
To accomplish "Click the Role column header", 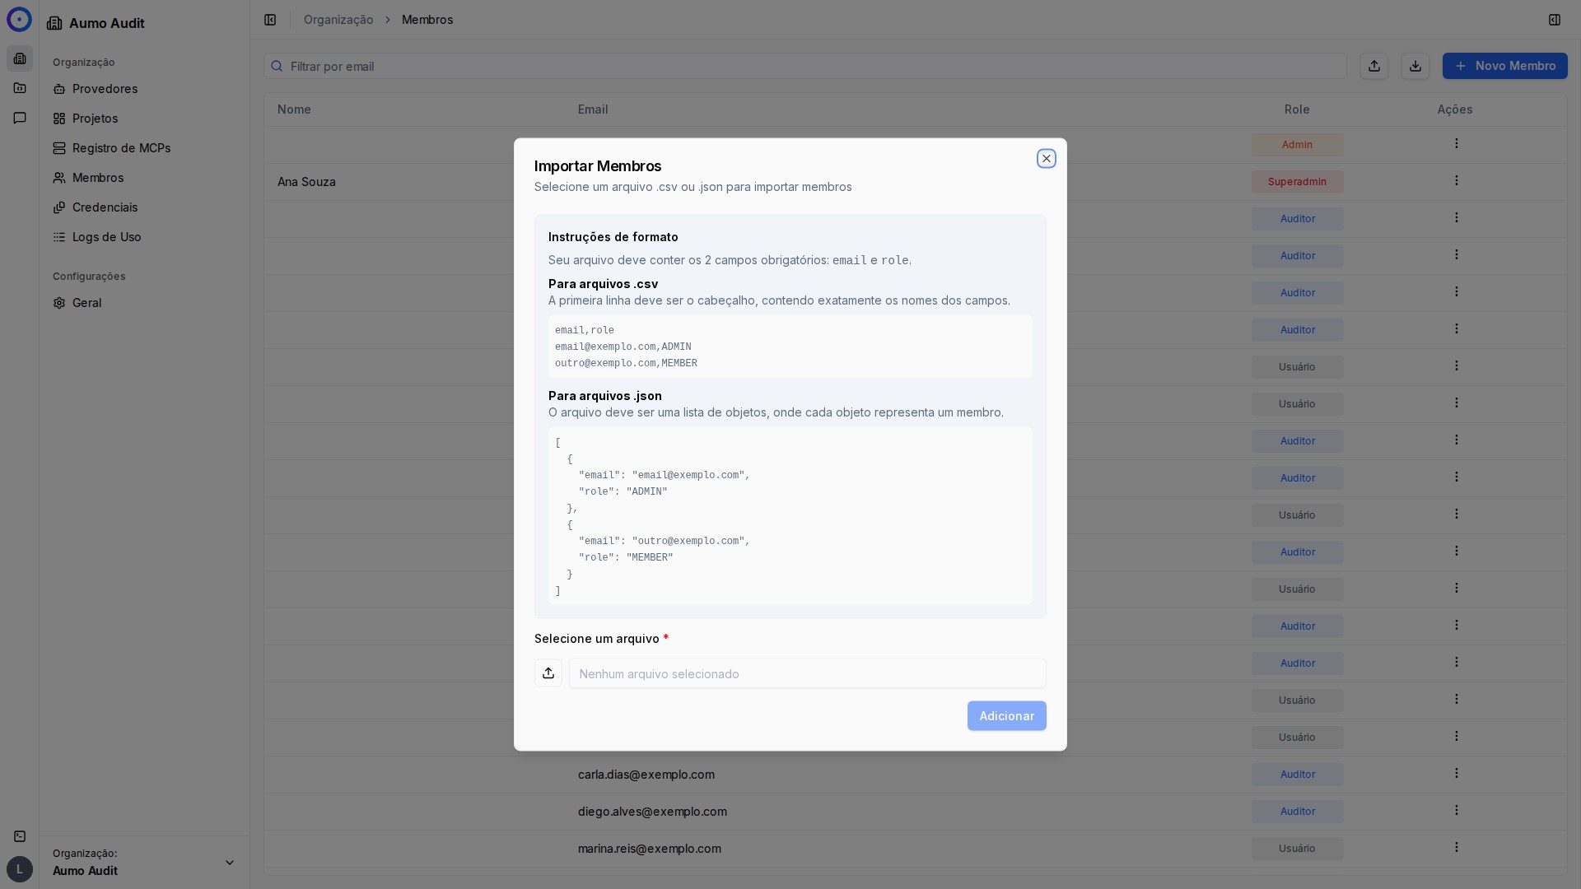I will 1297,109.
